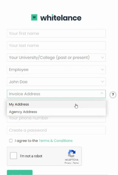The height and width of the screenshot is (175, 118).
Task: Click into the Create a password field
Action: click(x=56, y=130)
